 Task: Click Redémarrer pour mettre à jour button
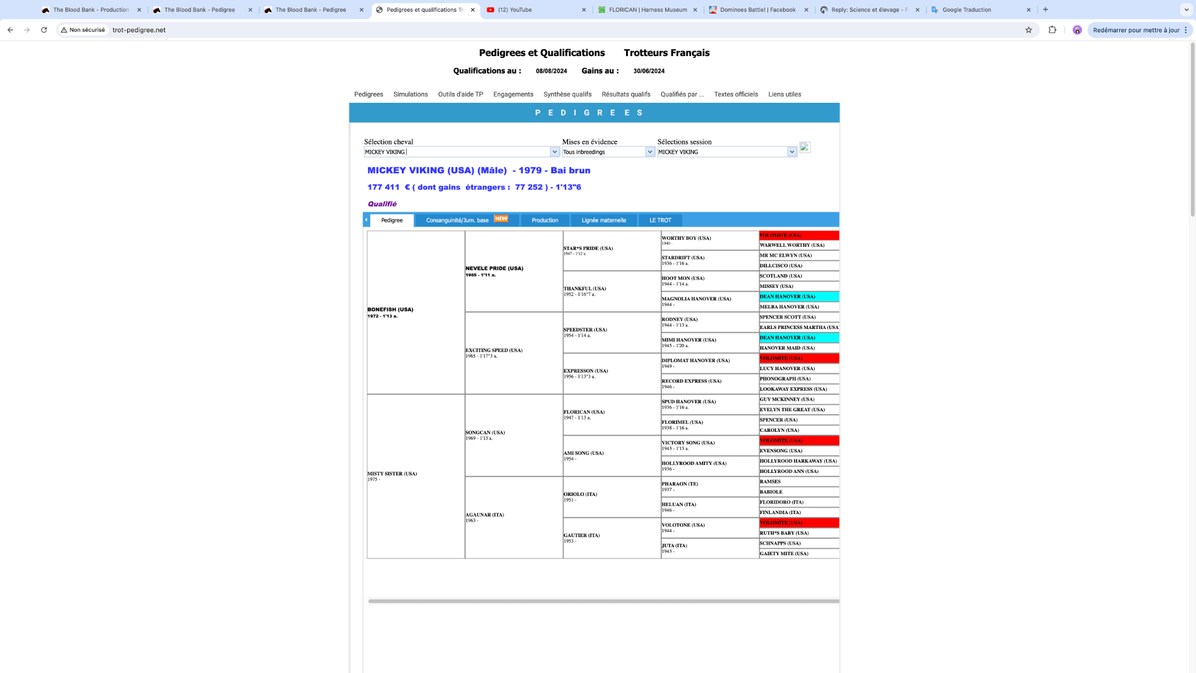coord(1135,30)
